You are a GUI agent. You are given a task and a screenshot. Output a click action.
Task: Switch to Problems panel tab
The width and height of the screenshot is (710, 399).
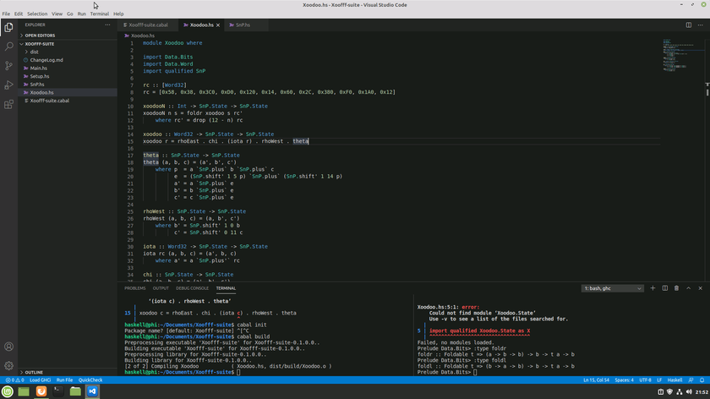135,288
